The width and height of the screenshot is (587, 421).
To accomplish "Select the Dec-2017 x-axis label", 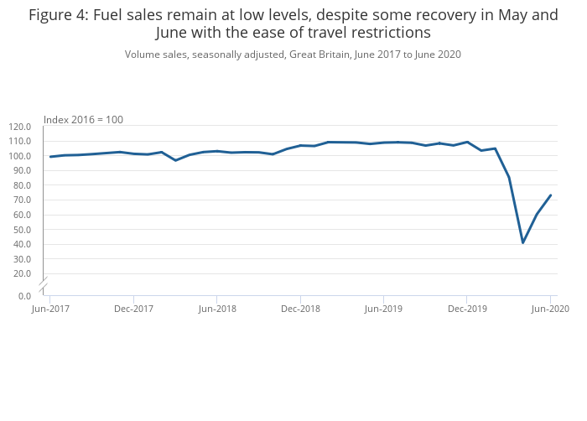I will click(133, 309).
